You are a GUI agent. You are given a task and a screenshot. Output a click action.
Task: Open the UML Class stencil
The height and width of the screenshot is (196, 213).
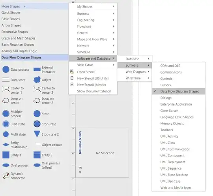179,143
